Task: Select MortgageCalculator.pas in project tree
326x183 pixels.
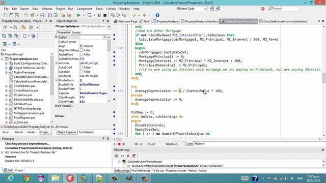Action: click(29, 113)
